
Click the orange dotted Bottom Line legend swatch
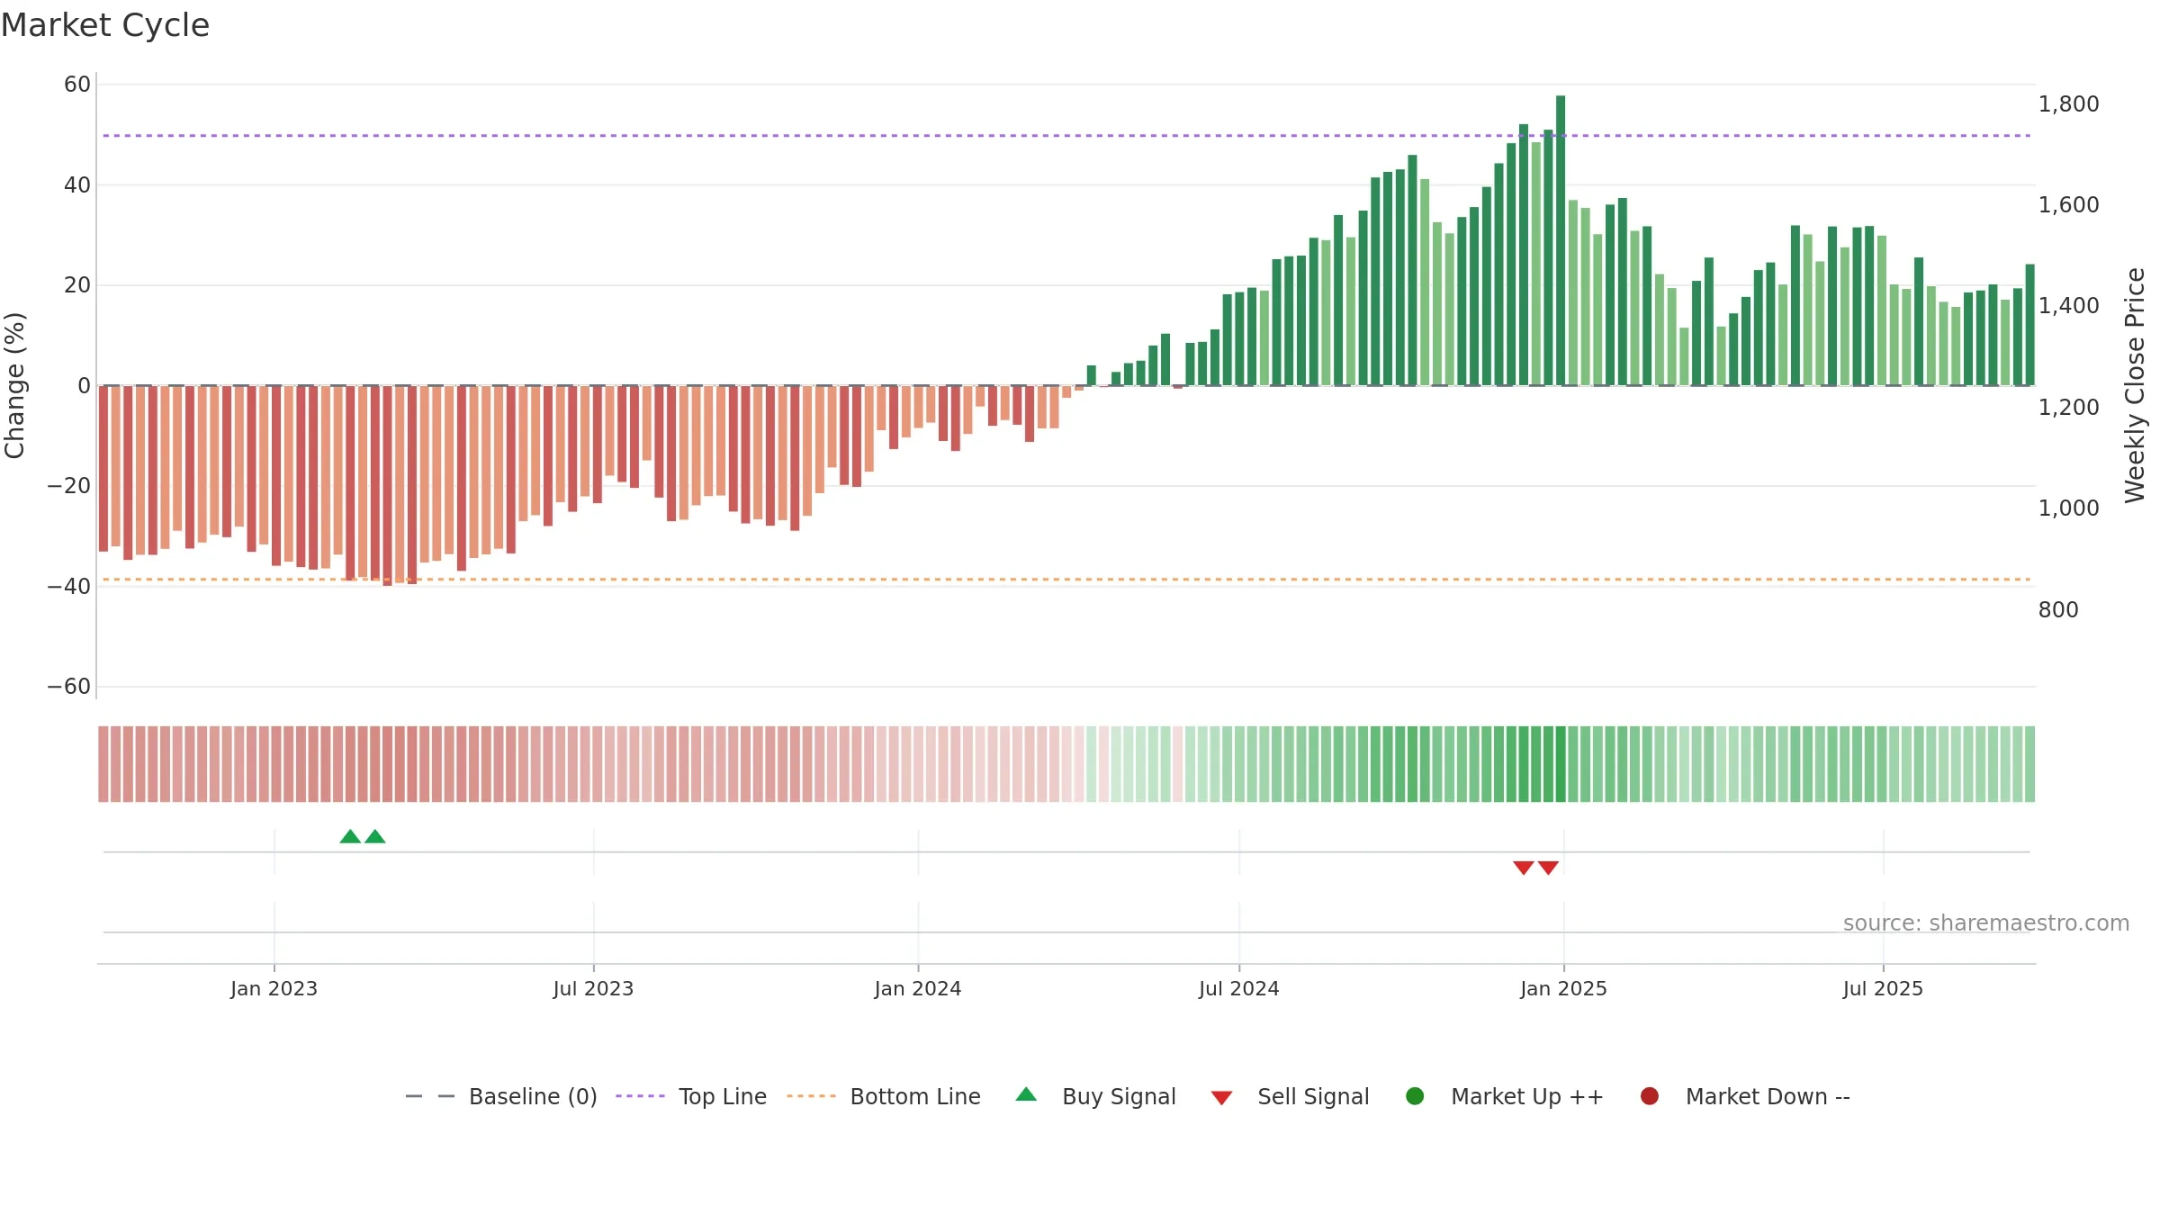tap(811, 1096)
